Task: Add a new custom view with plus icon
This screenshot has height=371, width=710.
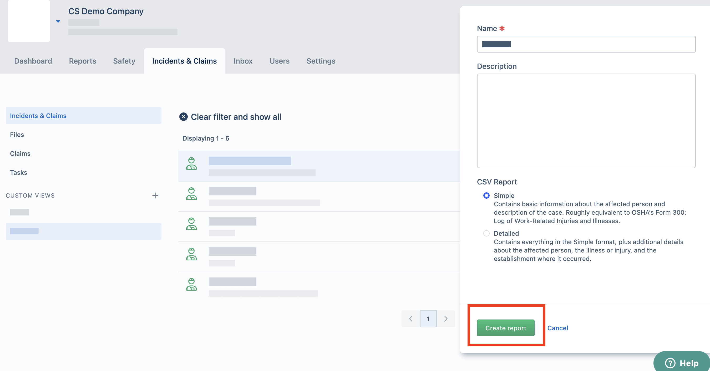Action: 155,195
